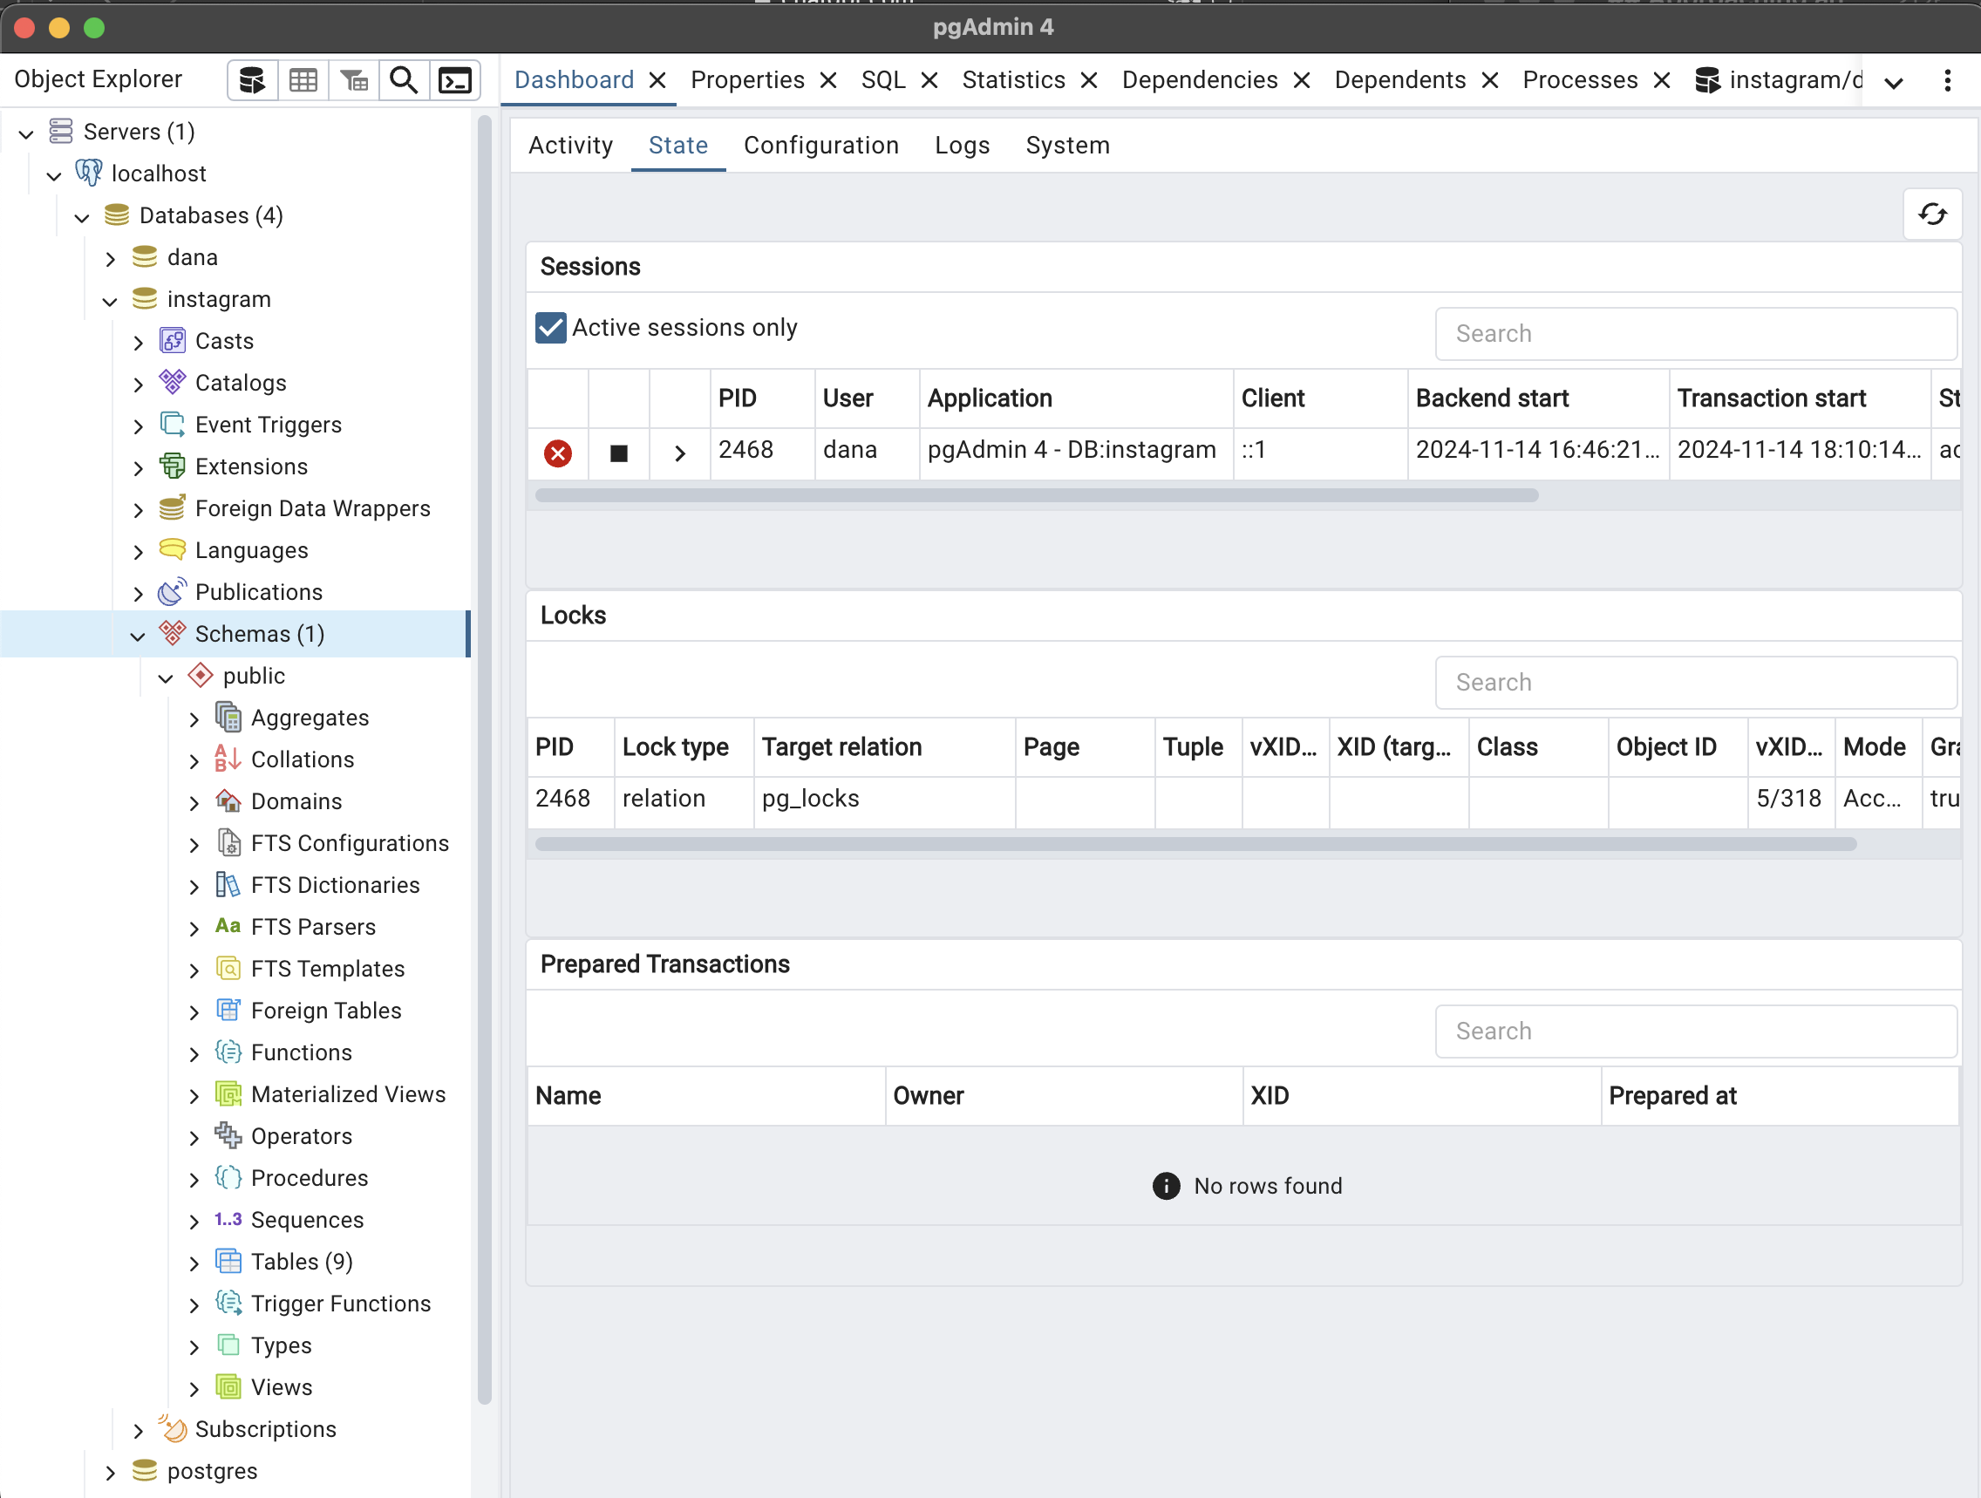The width and height of the screenshot is (1981, 1498).
Task: Click the Object Explorer vertical scrollbar
Action: click(485, 761)
